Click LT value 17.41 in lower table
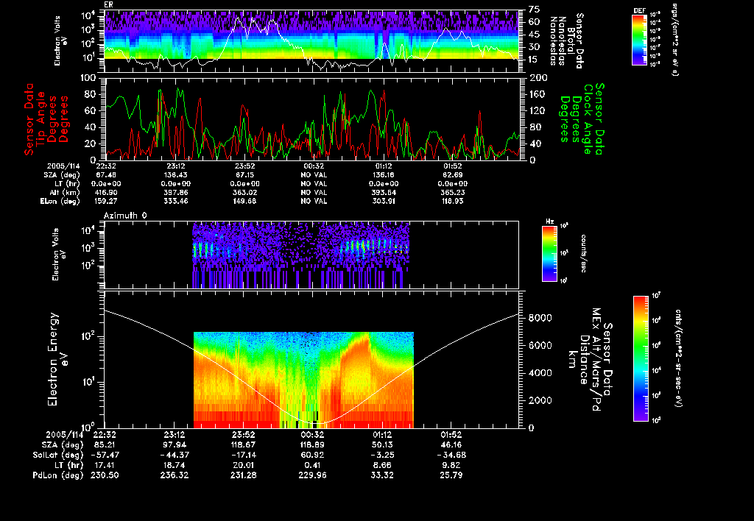Viewport: 754px width, 521px height. [x=105, y=465]
